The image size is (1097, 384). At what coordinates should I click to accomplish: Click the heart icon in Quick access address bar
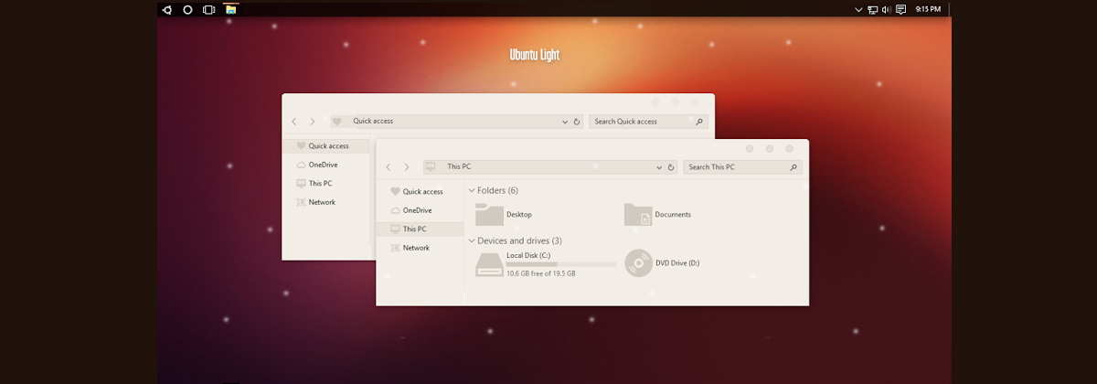(336, 121)
